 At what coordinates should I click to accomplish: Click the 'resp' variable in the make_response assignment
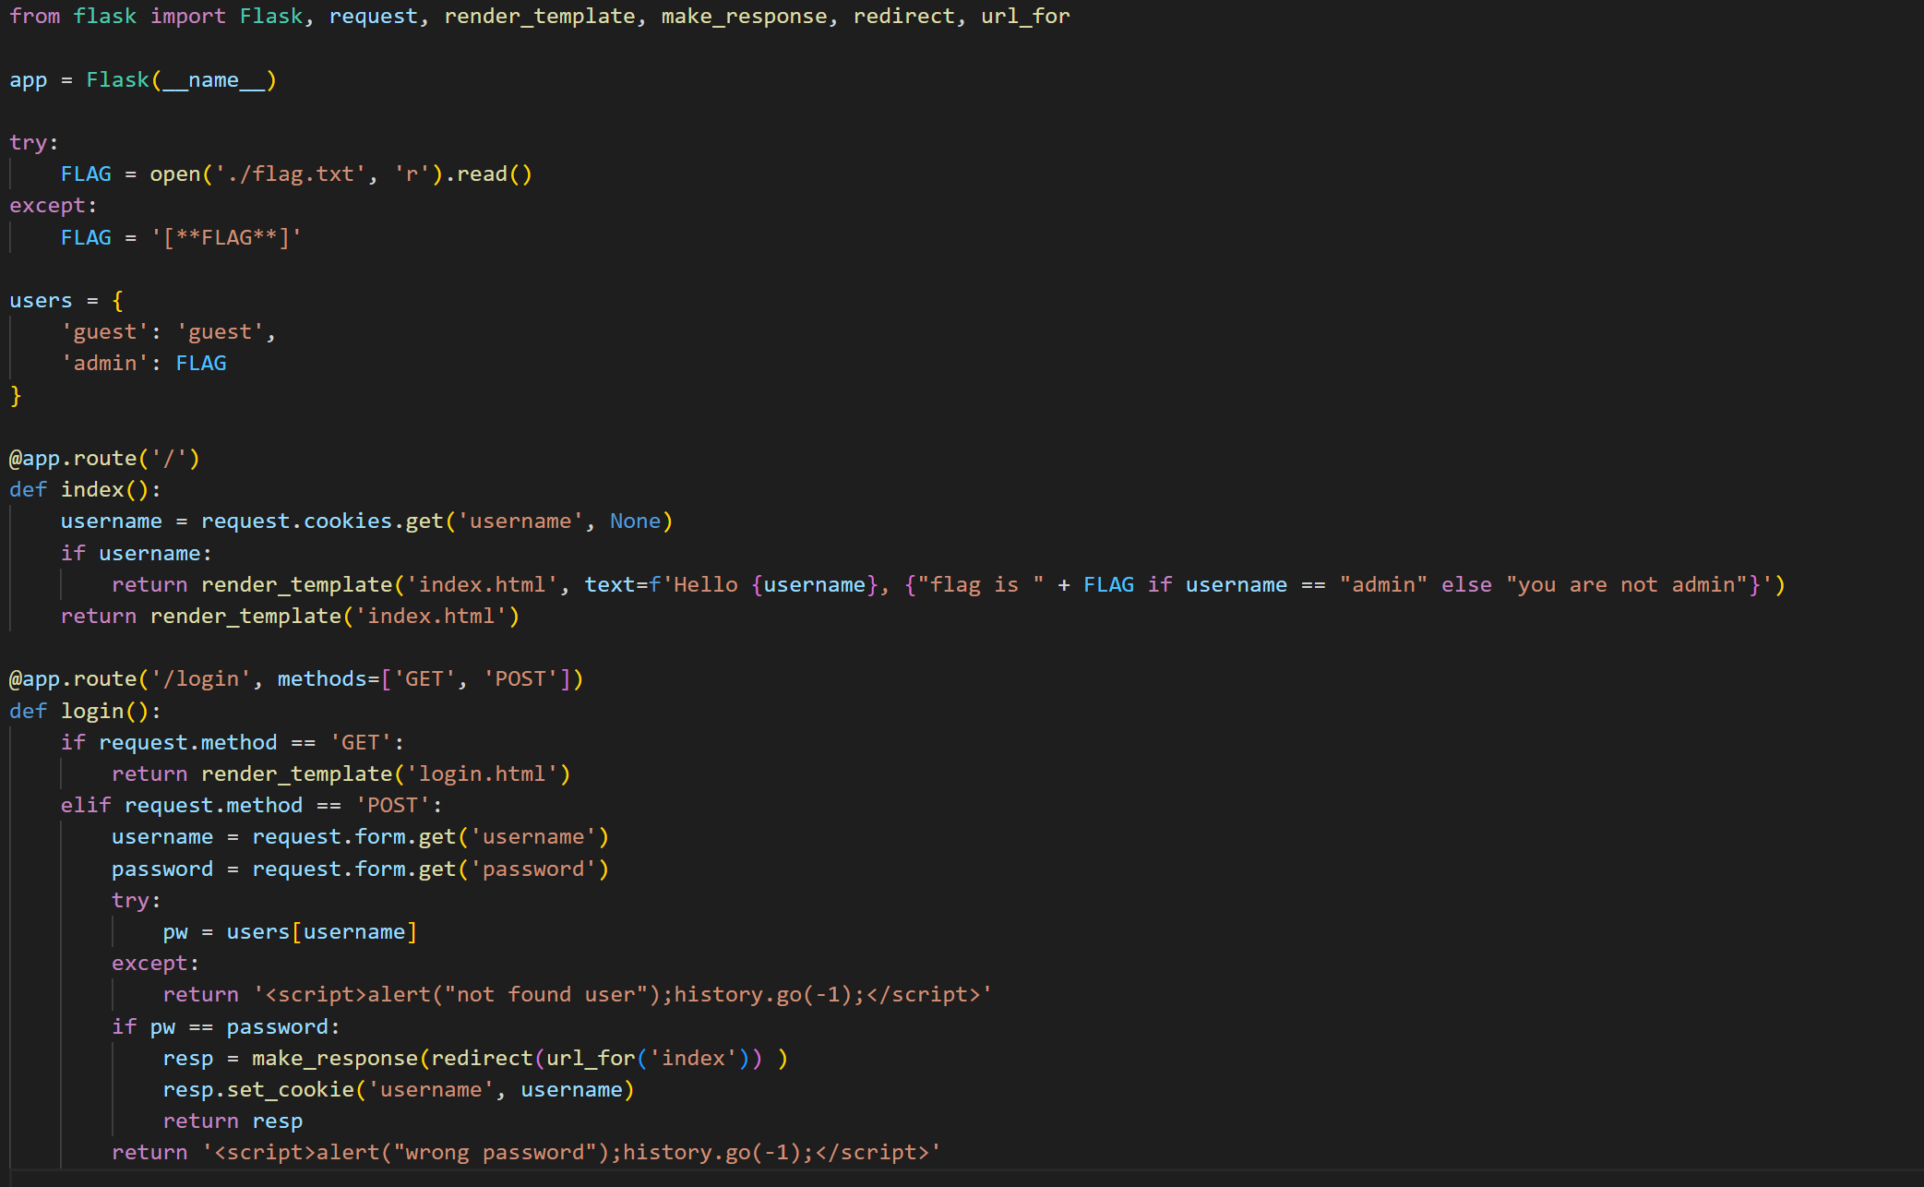click(x=188, y=1059)
